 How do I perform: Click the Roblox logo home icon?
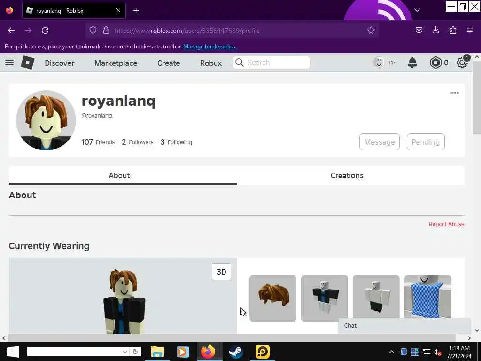[28, 63]
